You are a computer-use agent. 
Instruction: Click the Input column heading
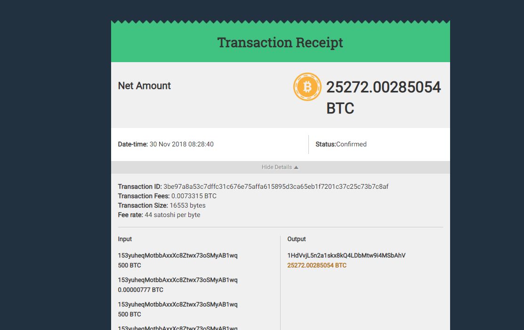tap(125, 239)
